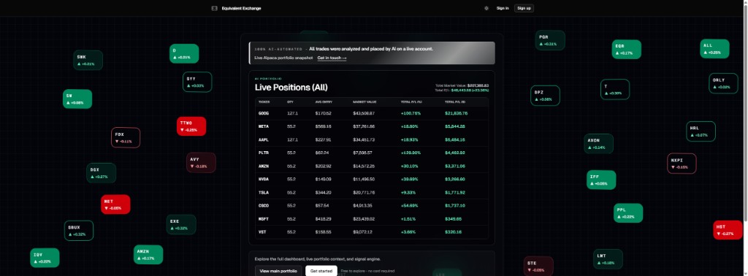Select the DPZ ticker chip
This screenshot has height=276, width=748.
[x=545, y=96]
